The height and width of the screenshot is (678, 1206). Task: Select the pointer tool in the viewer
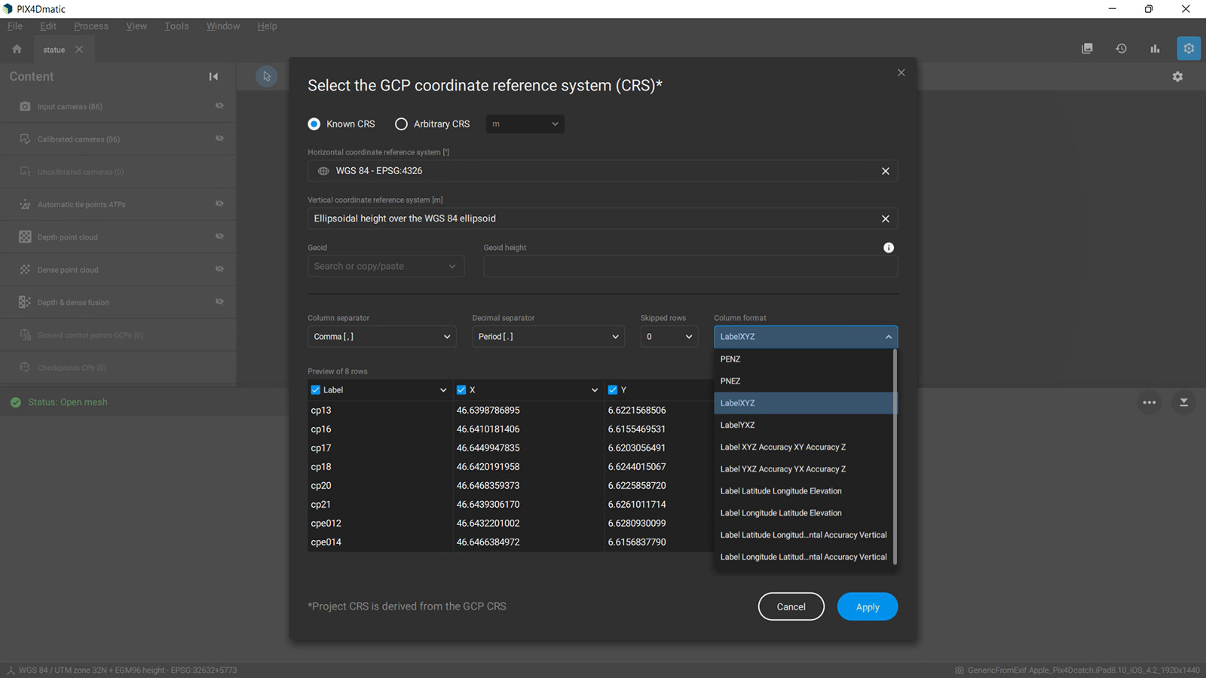pos(267,76)
